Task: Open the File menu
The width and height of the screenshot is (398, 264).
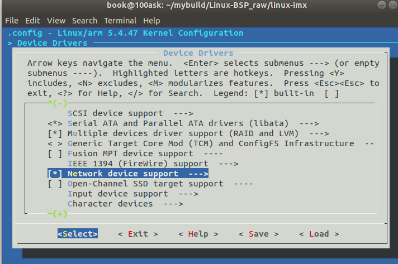Action: click(x=12, y=21)
